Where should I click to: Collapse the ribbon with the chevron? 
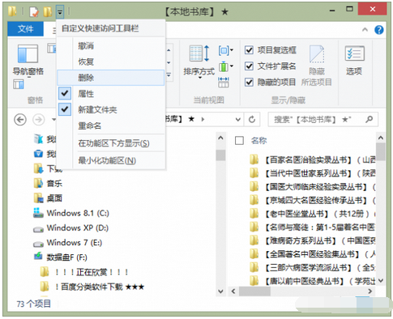[365, 30]
